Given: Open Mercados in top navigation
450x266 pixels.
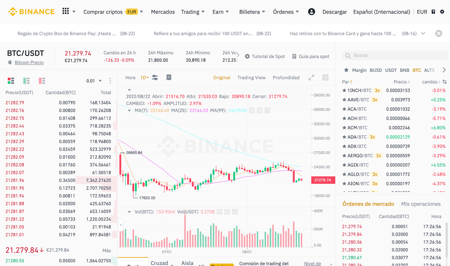Looking at the screenshot, I should (x=163, y=12).
